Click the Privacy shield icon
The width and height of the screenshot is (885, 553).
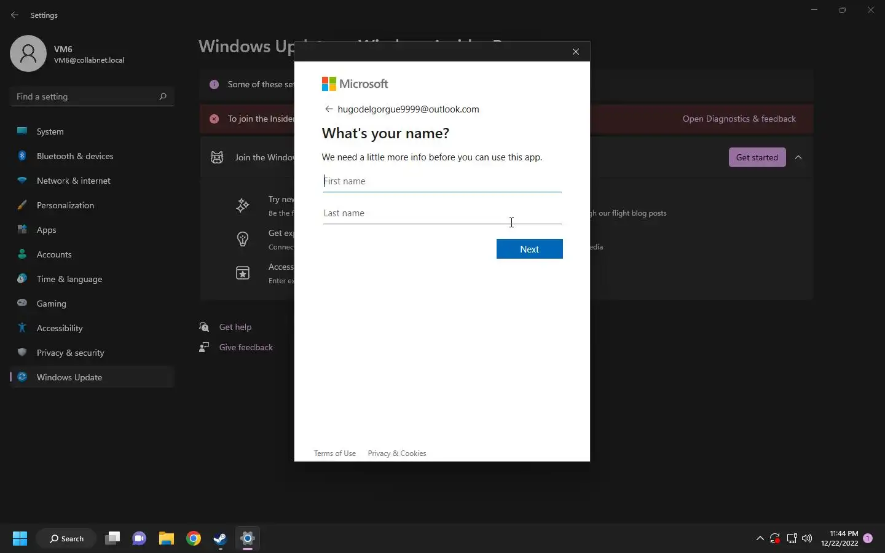point(22,352)
